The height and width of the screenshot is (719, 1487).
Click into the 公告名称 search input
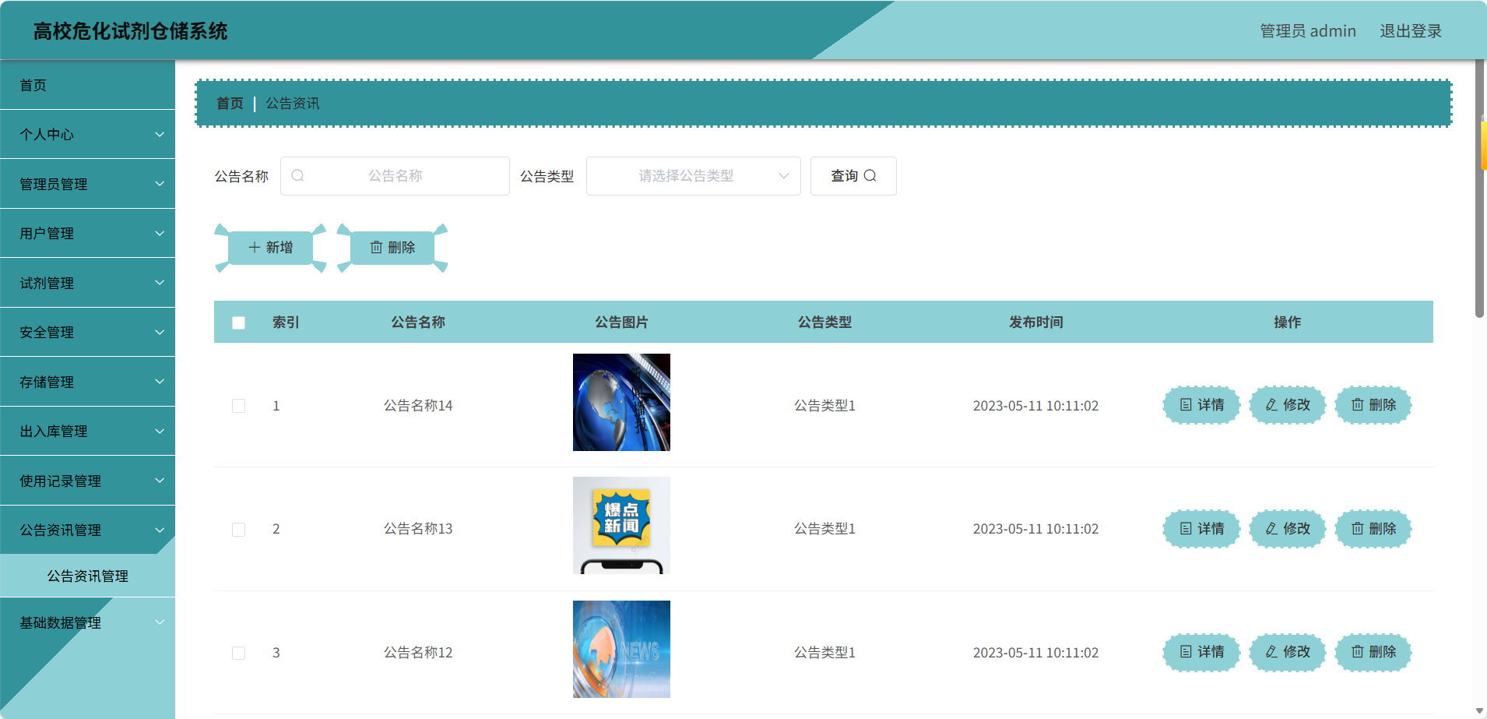(395, 176)
